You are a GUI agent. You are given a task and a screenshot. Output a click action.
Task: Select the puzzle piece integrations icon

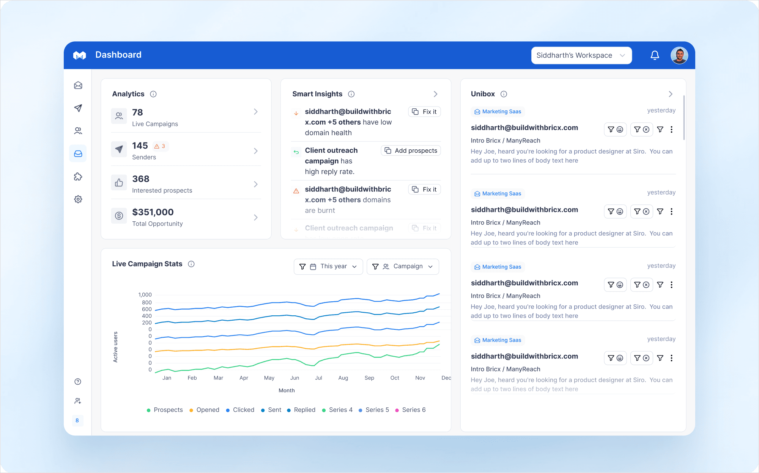coord(78,177)
